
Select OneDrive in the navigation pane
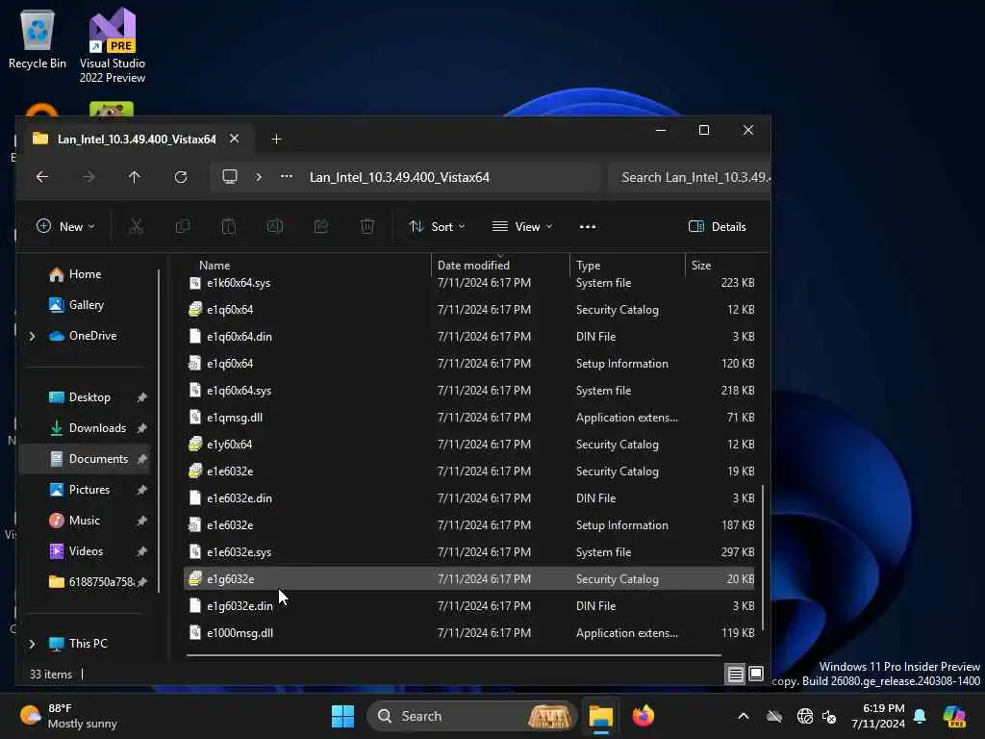click(92, 336)
